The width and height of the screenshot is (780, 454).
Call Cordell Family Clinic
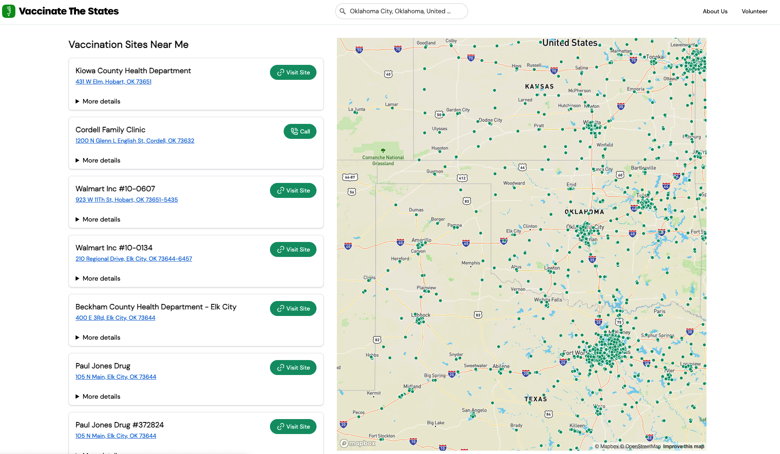click(300, 131)
